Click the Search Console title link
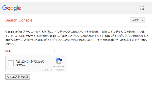The height and width of the screenshot is (98, 152). pyautogui.click(x=19, y=20)
